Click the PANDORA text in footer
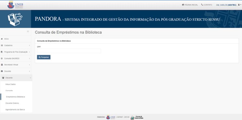The height and width of the screenshot is (120, 242). pos(101,117)
